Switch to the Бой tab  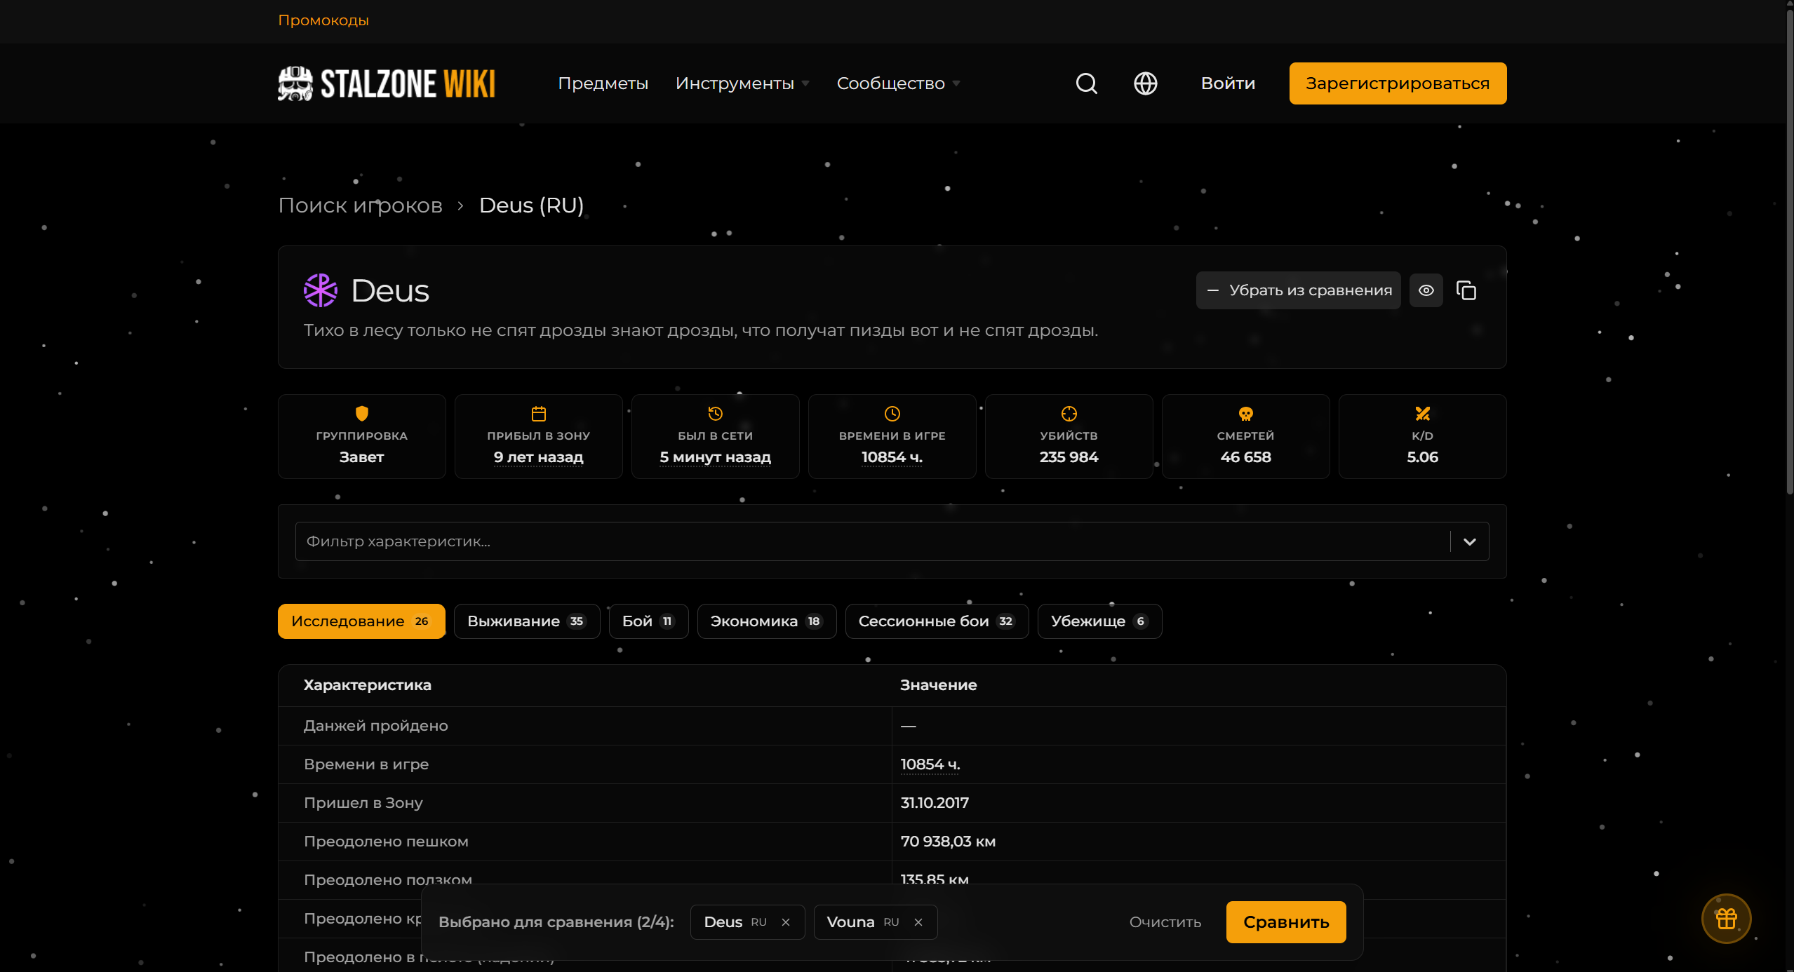648,621
